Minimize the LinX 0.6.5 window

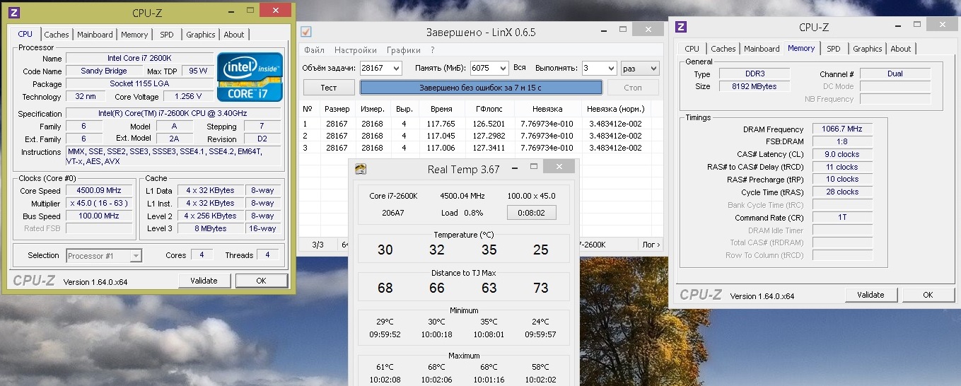coord(603,32)
